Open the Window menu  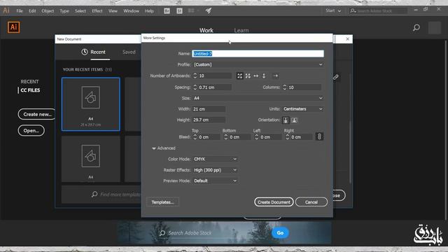click(131, 11)
